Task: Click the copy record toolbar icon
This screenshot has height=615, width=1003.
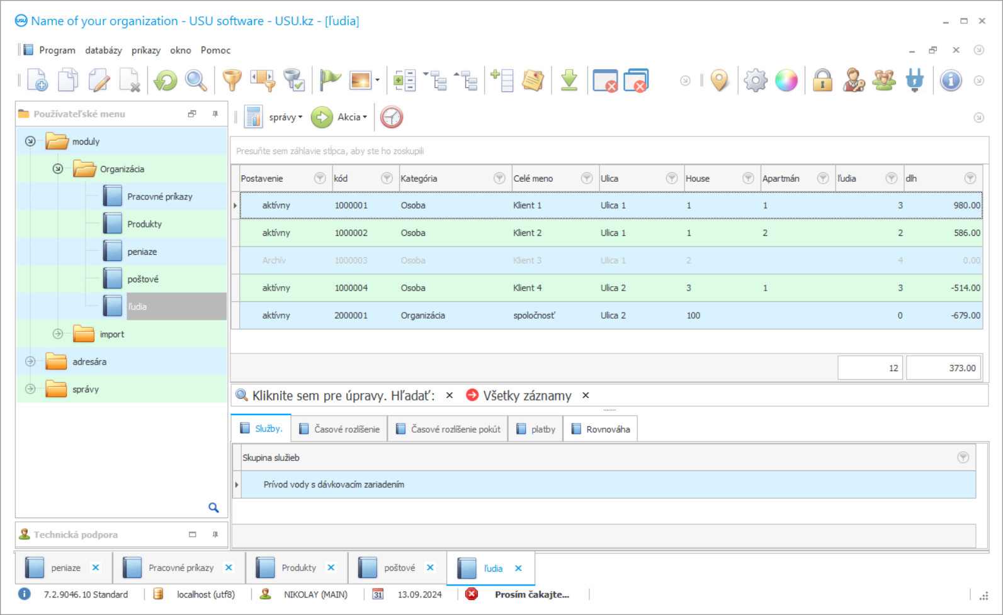Action: point(68,80)
